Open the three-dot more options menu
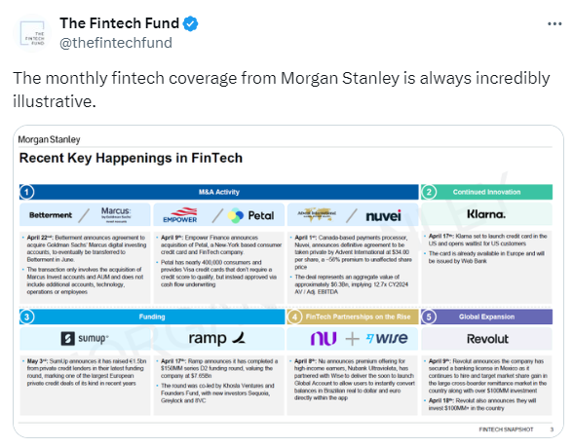Image resolution: width=573 pixels, height=448 pixels. click(554, 24)
